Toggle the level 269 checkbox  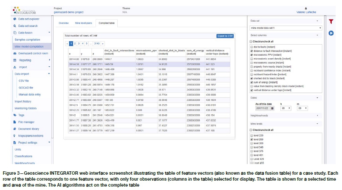pos(251,139)
